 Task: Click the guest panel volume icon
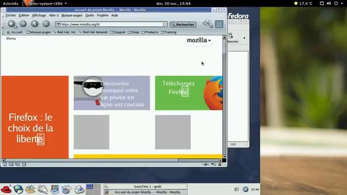236,189
